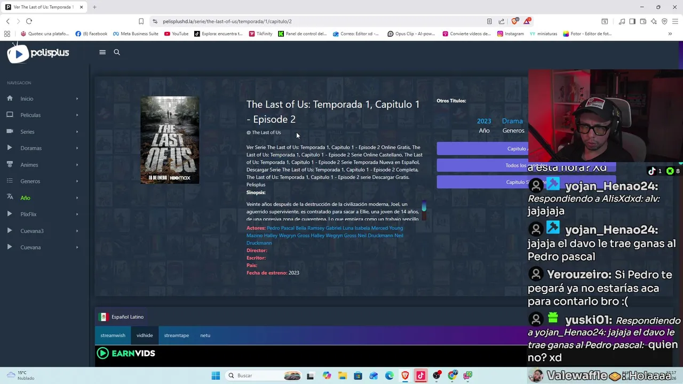
Task: Close the 'Ver The Last of Us' tab
Action: pos(82,7)
